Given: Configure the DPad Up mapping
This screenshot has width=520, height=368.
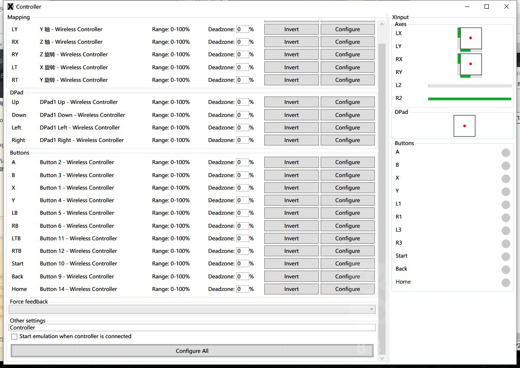Looking at the screenshot, I should click(348, 102).
